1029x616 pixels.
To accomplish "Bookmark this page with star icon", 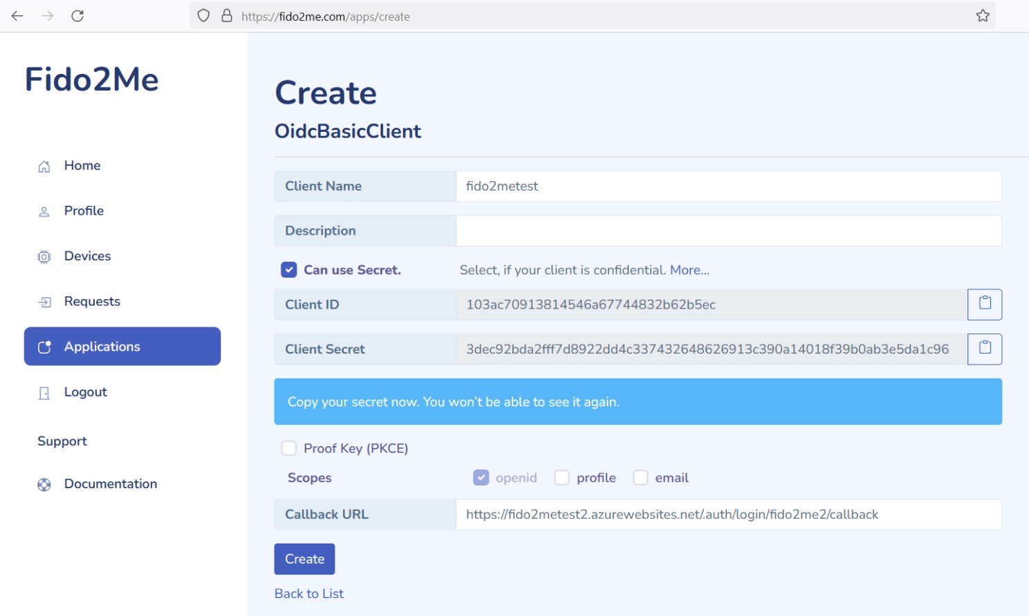I will tap(982, 16).
